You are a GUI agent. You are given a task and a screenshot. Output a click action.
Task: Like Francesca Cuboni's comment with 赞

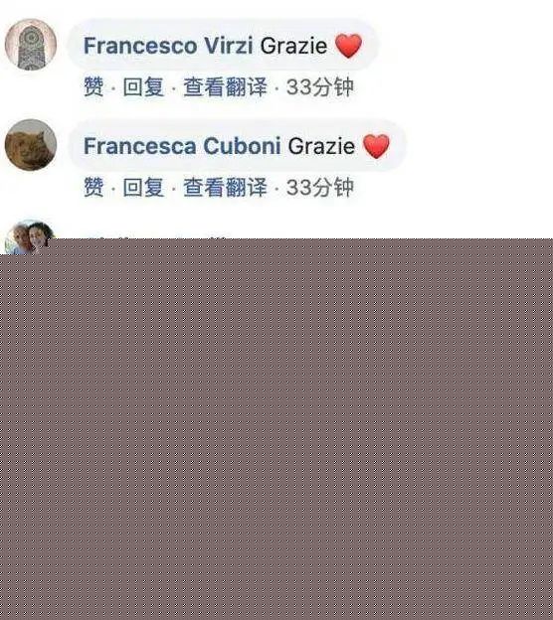point(93,188)
